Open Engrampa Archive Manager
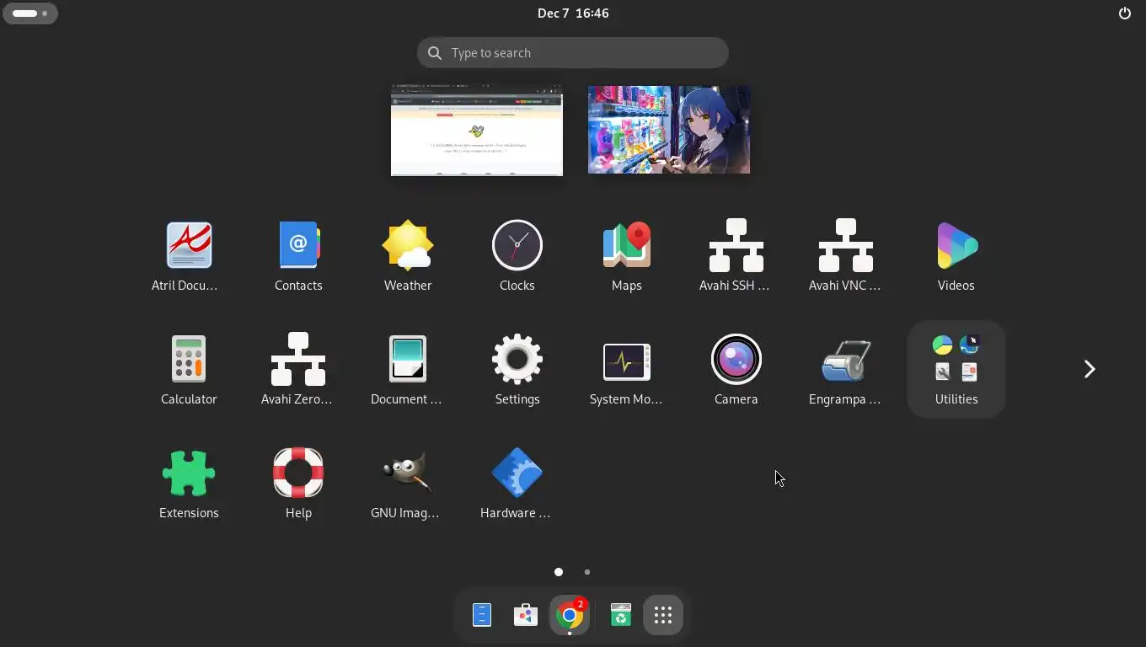The image size is (1146, 647). (846, 370)
